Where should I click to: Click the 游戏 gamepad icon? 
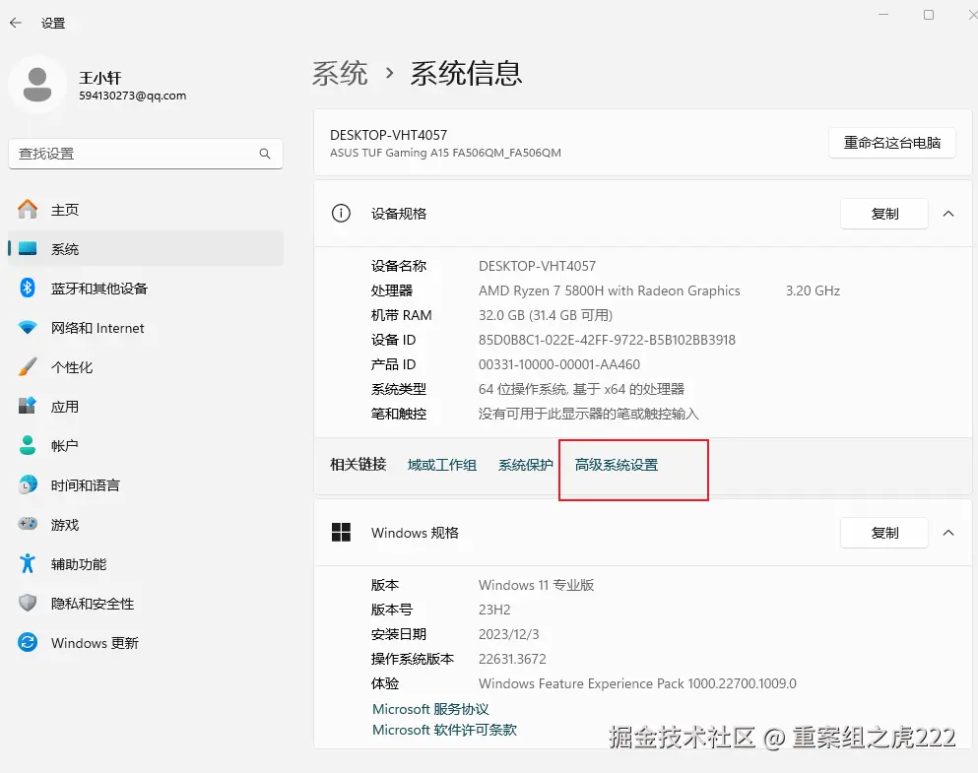click(x=28, y=524)
